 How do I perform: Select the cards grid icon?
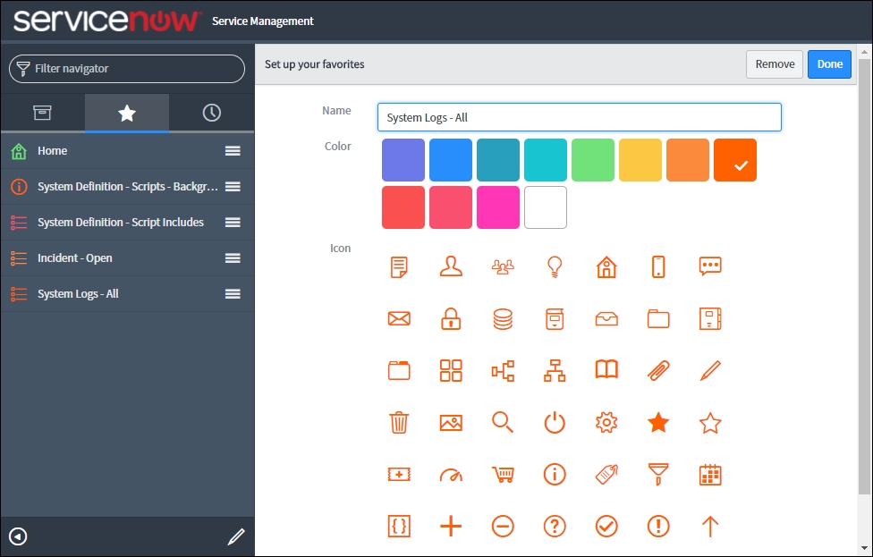pyautogui.click(x=451, y=371)
